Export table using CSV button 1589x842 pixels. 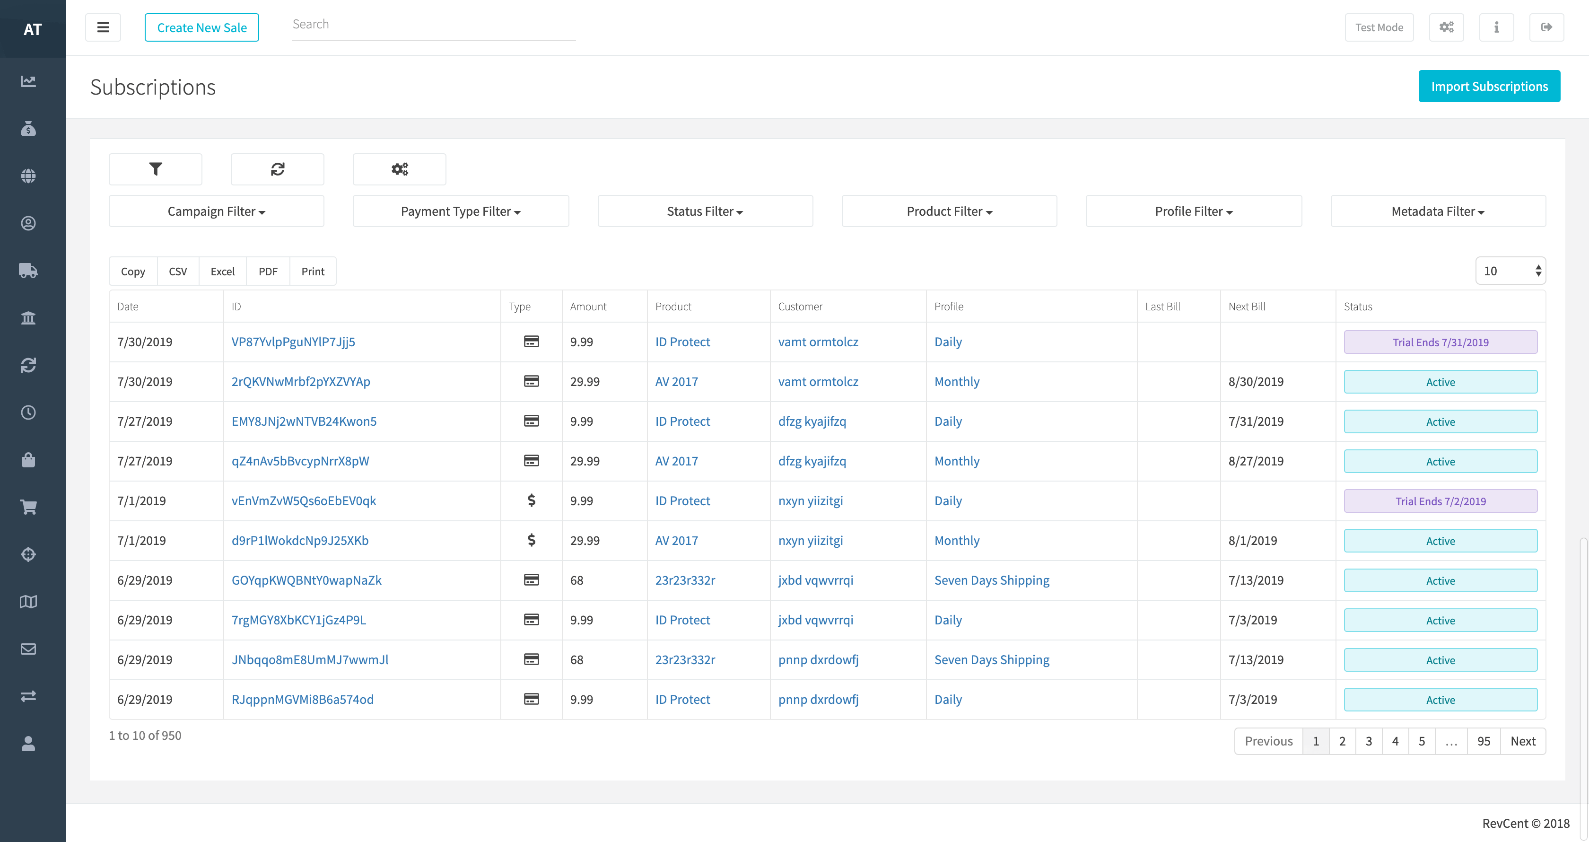tap(178, 272)
